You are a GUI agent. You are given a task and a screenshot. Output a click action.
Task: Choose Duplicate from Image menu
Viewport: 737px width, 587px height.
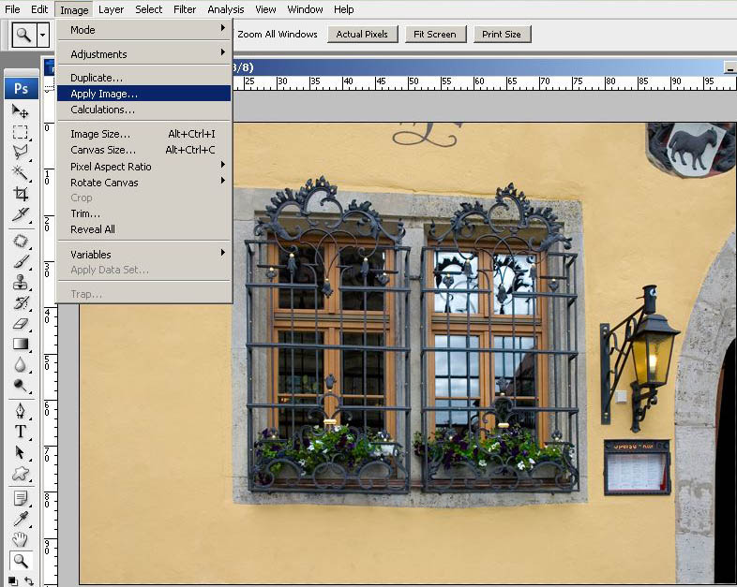pos(144,78)
